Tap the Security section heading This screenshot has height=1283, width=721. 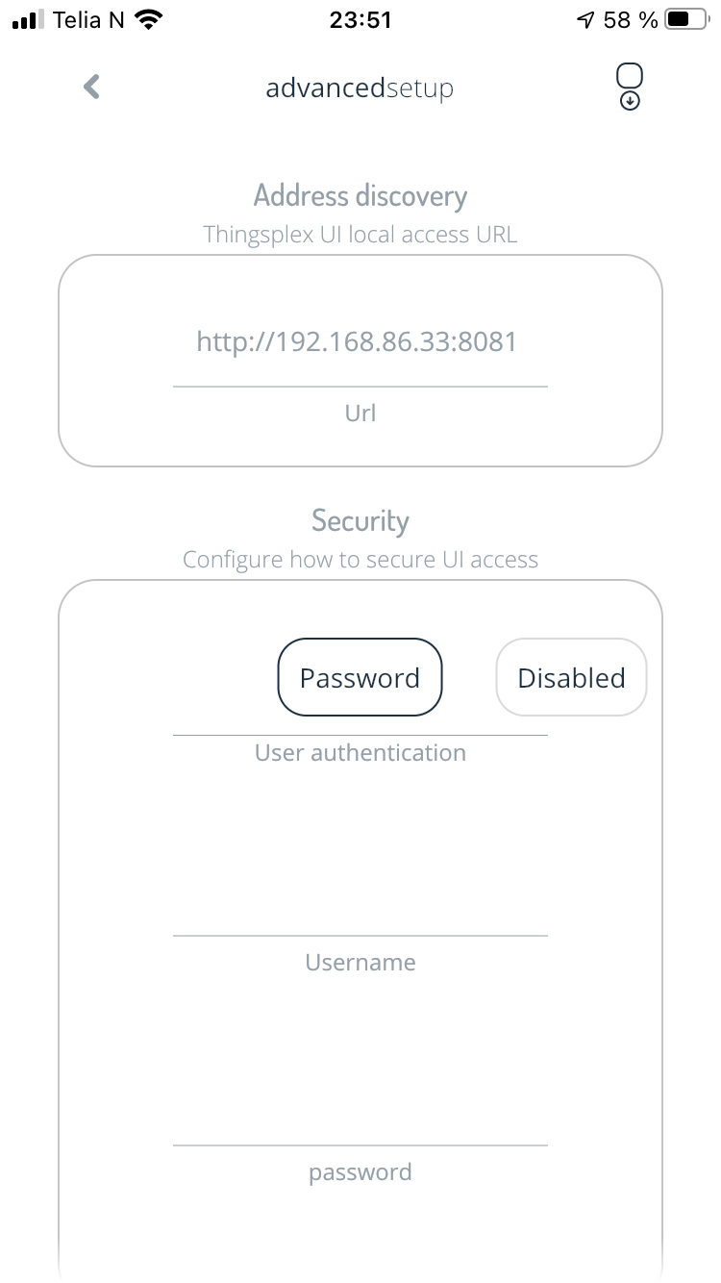[x=360, y=520]
